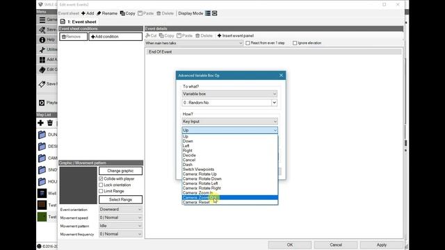Select 'Camera: Zoom Out' option
This screenshot has height=250, width=445.
230,197
